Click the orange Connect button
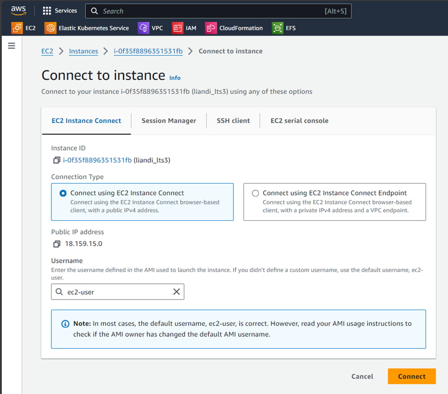The width and height of the screenshot is (448, 394). (x=411, y=376)
